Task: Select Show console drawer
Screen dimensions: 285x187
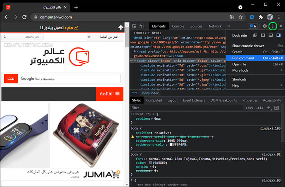Action: pyautogui.click(x=255, y=46)
